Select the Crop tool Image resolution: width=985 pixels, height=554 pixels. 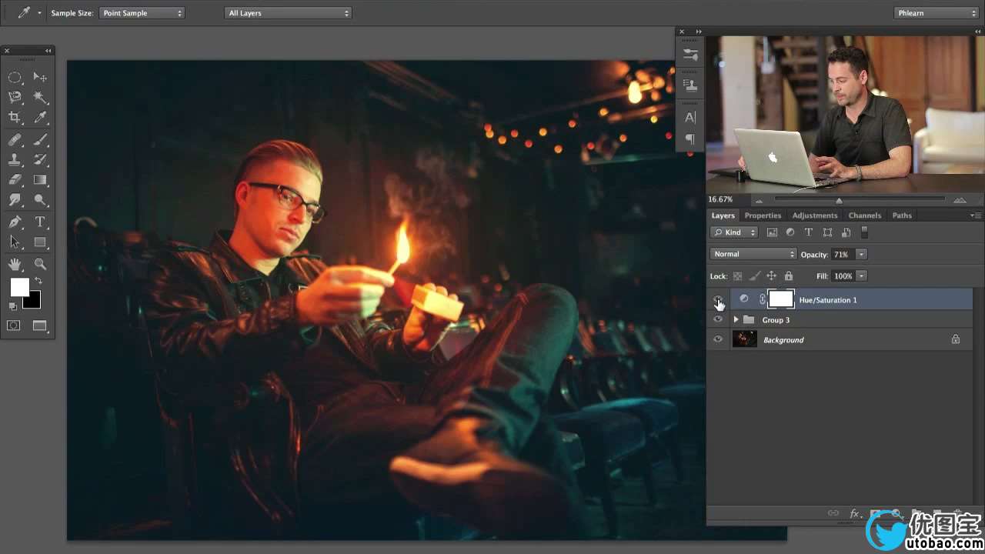click(15, 118)
